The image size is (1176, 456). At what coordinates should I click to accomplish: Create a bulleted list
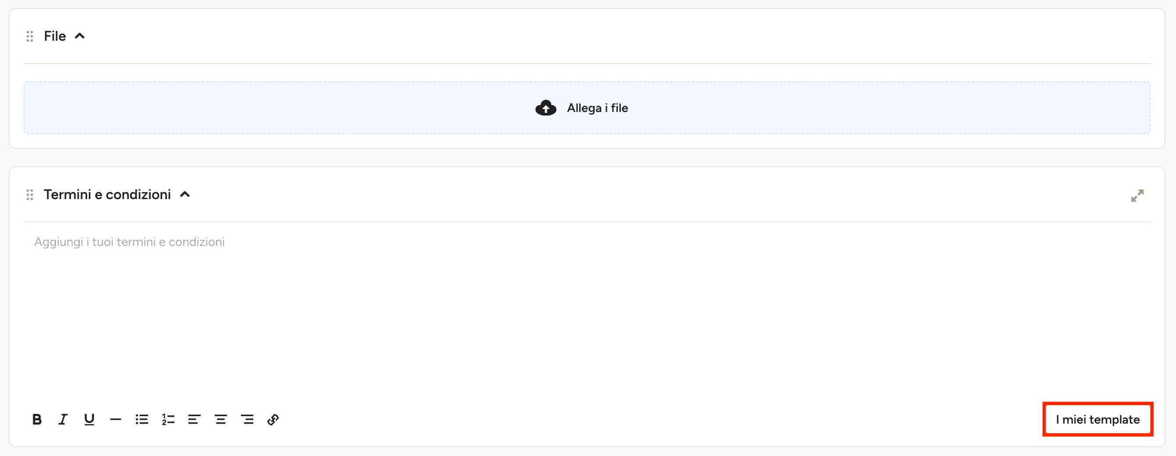[142, 420]
